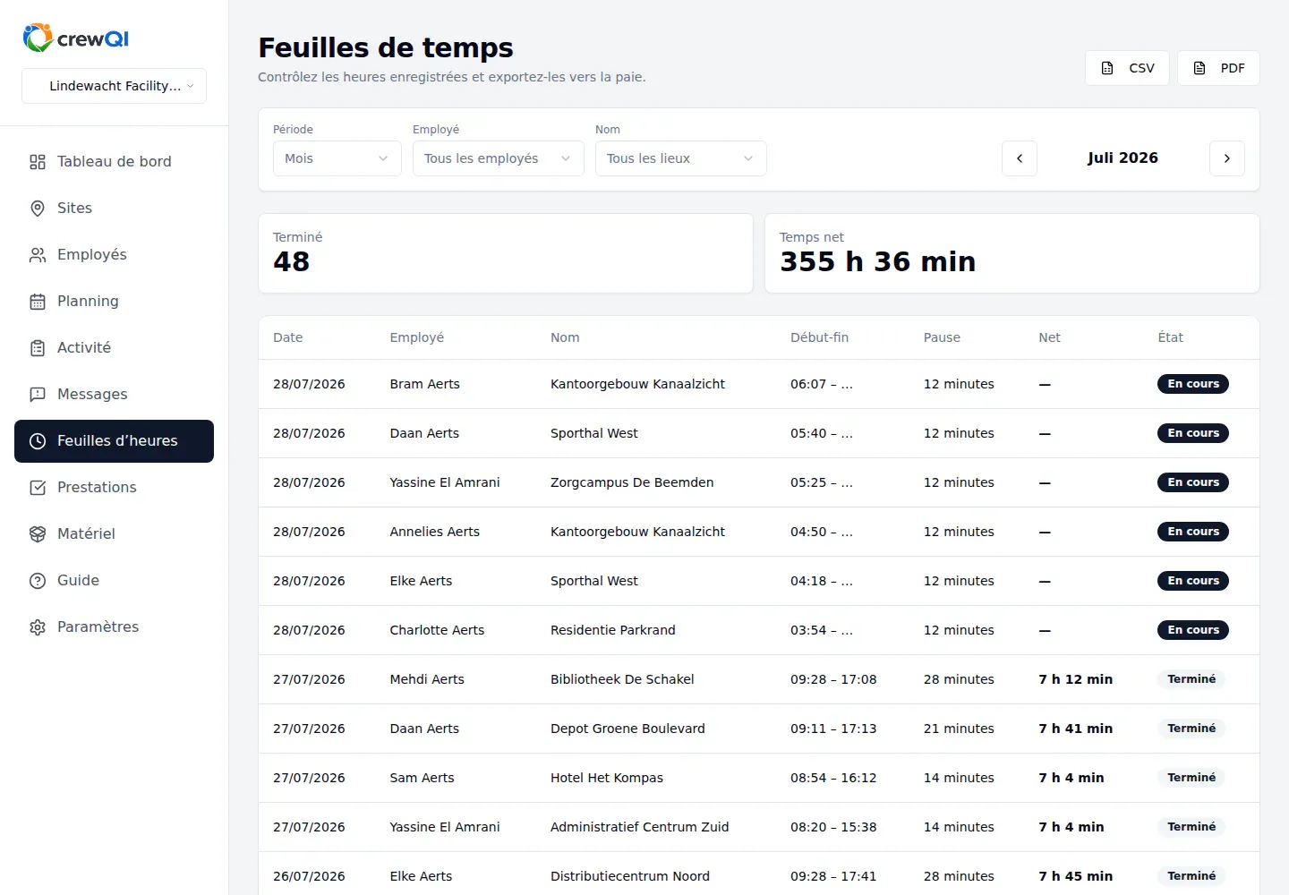Image resolution: width=1289 pixels, height=895 pixels.
Task: Click the Début-fin column header
Action: pyautogui.click(x=819, y=337)
